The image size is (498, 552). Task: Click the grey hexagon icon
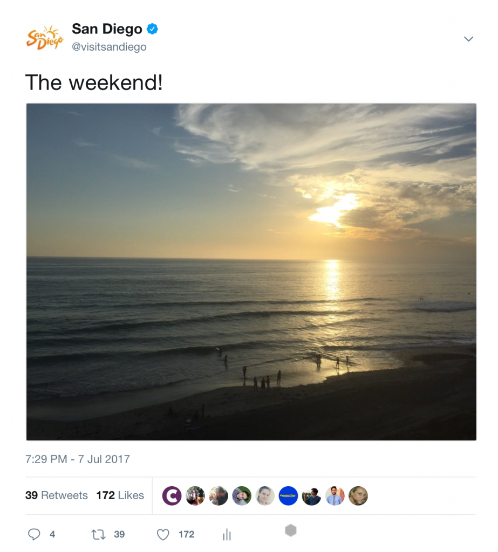291,530
